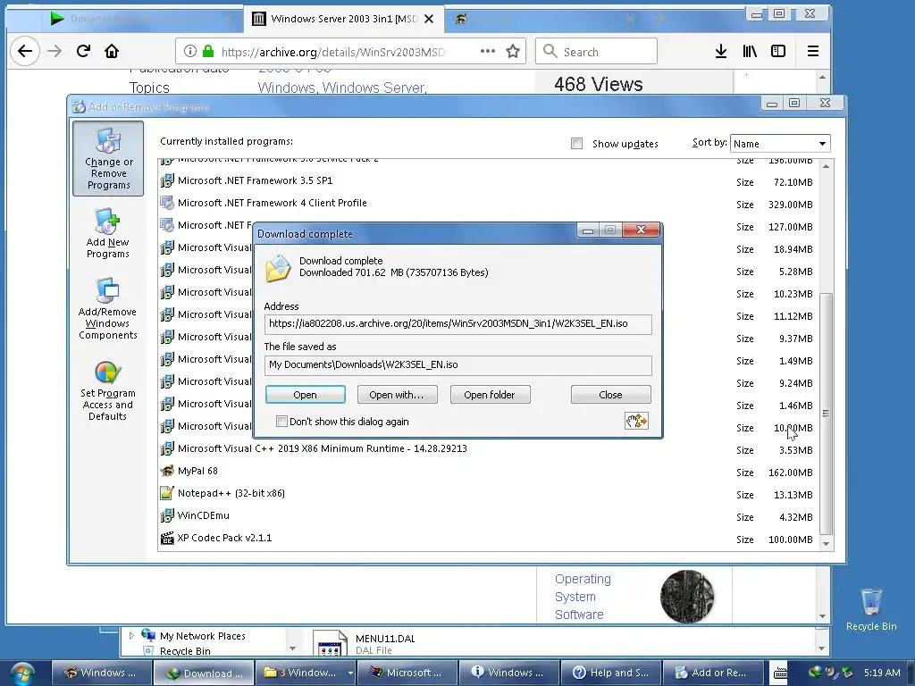915x686 pixels.
Task: Click the Close button in download dialog
Action: coord(610,394)
